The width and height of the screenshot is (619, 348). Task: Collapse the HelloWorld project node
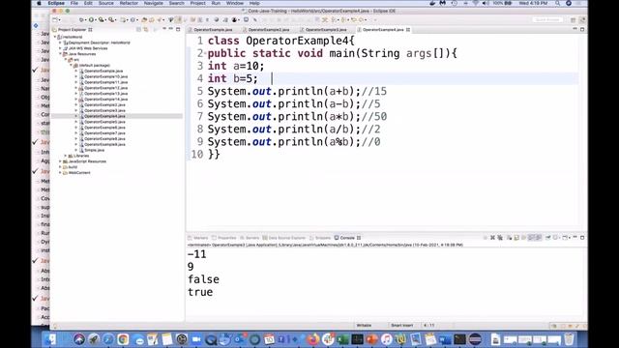[55, 37]
